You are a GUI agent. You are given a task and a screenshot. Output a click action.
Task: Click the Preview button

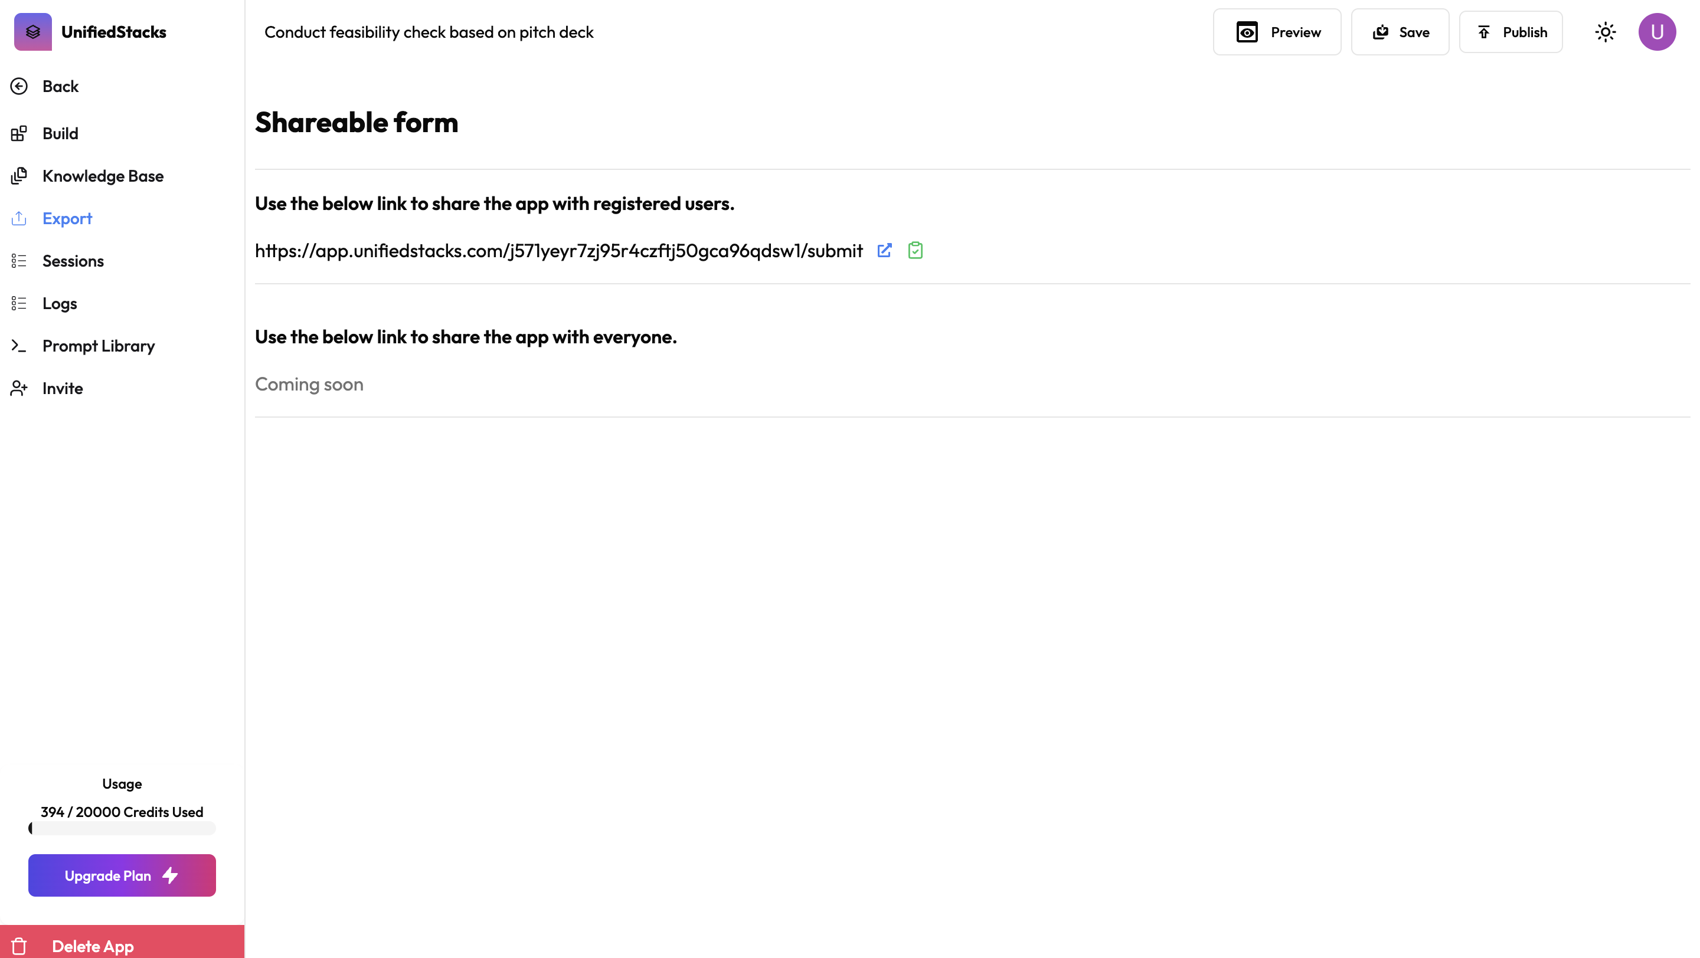pos(1276,32)
